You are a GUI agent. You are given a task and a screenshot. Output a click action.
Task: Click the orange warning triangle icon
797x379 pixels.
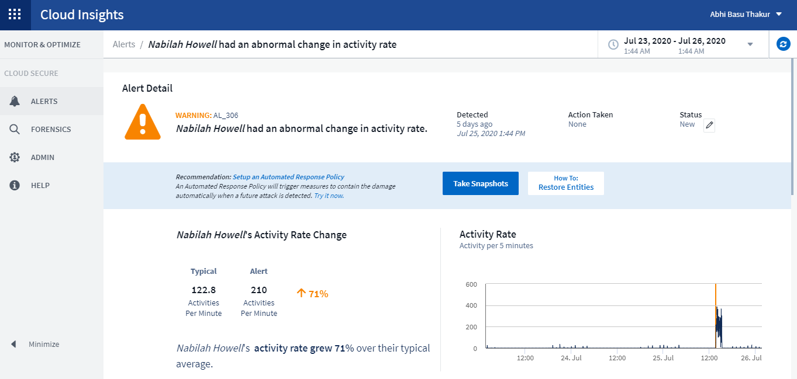point(143,122)
